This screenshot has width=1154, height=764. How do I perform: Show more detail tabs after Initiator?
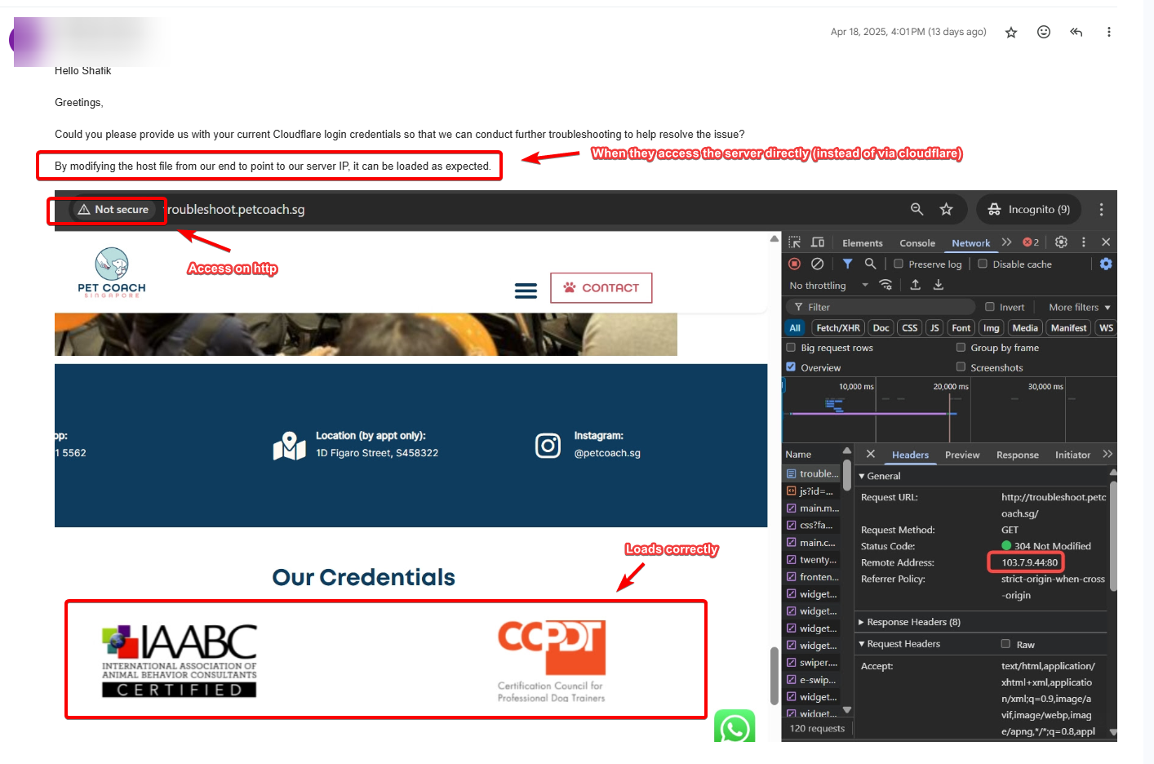click(x=1107, y=454)
